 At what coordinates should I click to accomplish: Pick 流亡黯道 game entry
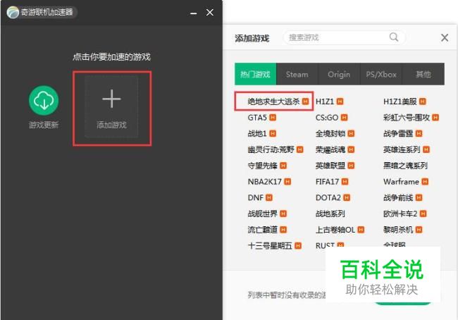tap(263, 230)
